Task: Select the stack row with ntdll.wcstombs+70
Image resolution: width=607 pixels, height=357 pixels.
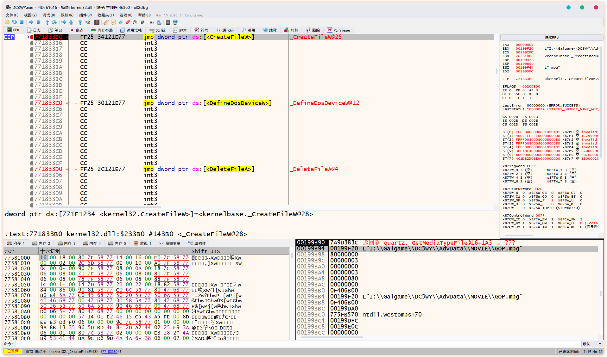Action: coord(447,315)
